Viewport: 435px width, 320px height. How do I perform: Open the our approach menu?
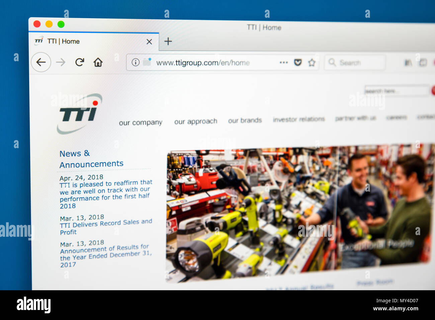[x=196, y=121]
